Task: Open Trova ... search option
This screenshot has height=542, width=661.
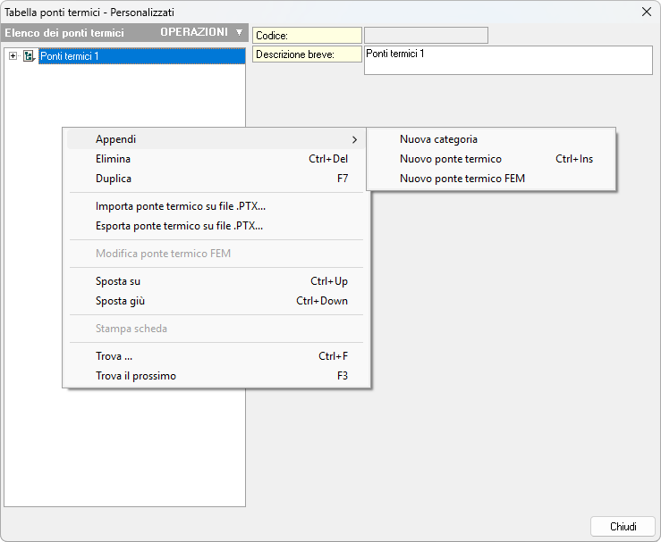Action: click(114, 356)
